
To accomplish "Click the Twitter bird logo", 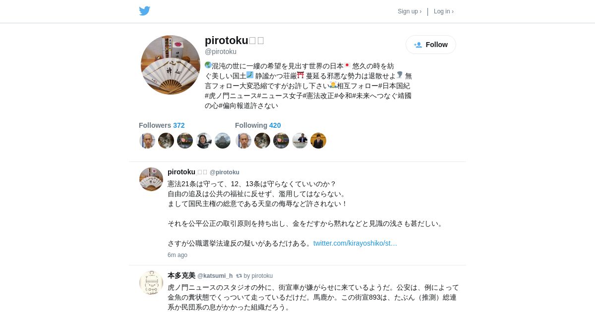I will 144,11.
